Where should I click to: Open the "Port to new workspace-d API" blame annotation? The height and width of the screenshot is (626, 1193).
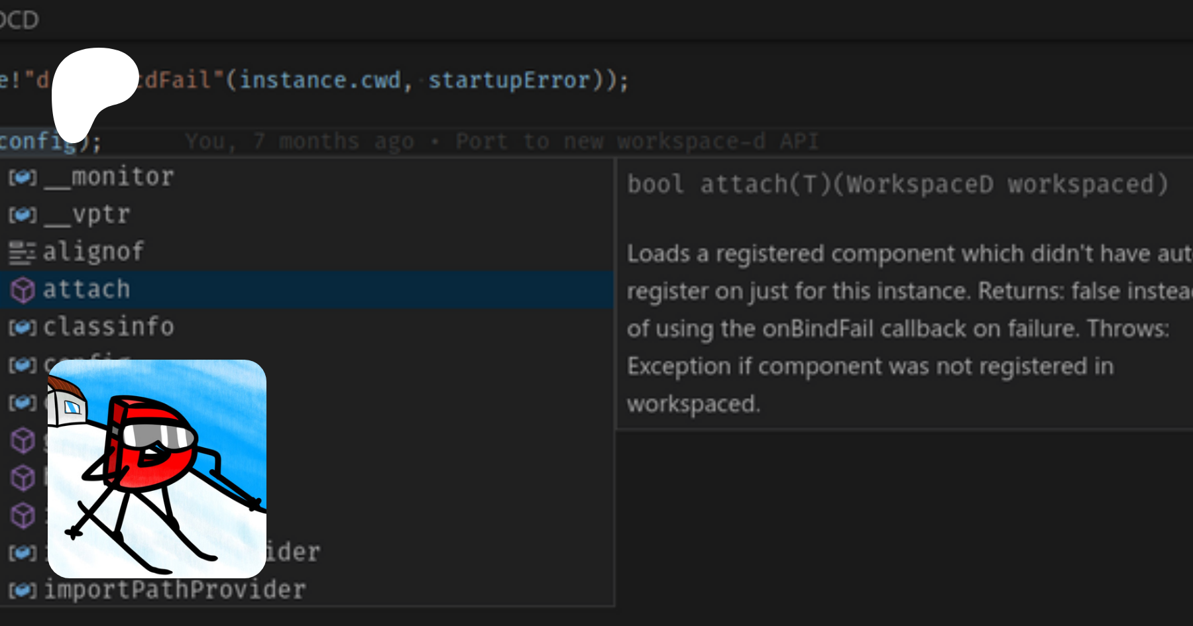click(x=637, y=141)
